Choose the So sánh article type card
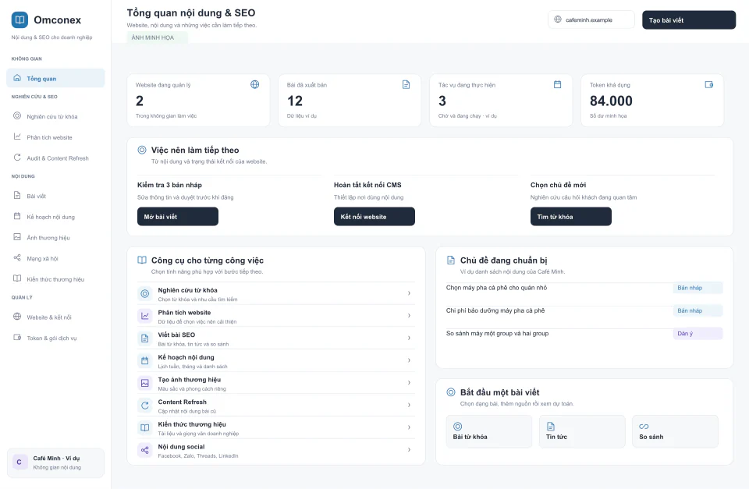This screenshot has height=489, width=749. (x=675, y=431)
